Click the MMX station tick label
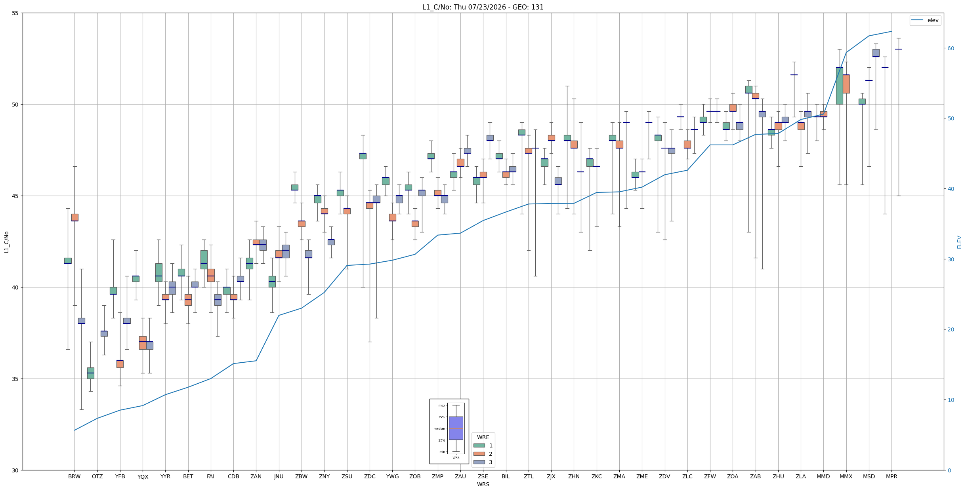966x491 pixels. (x=846, y=476)
